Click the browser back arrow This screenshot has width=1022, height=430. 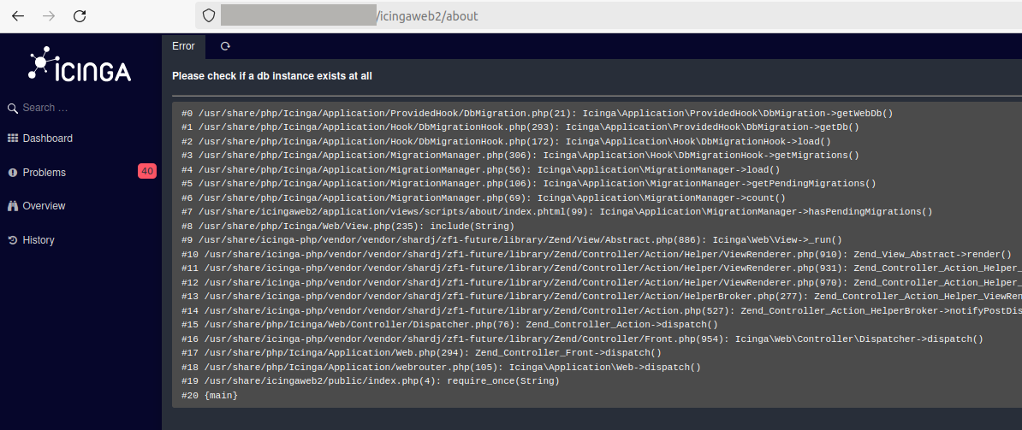pyautogui.click(x=18, y=16)
